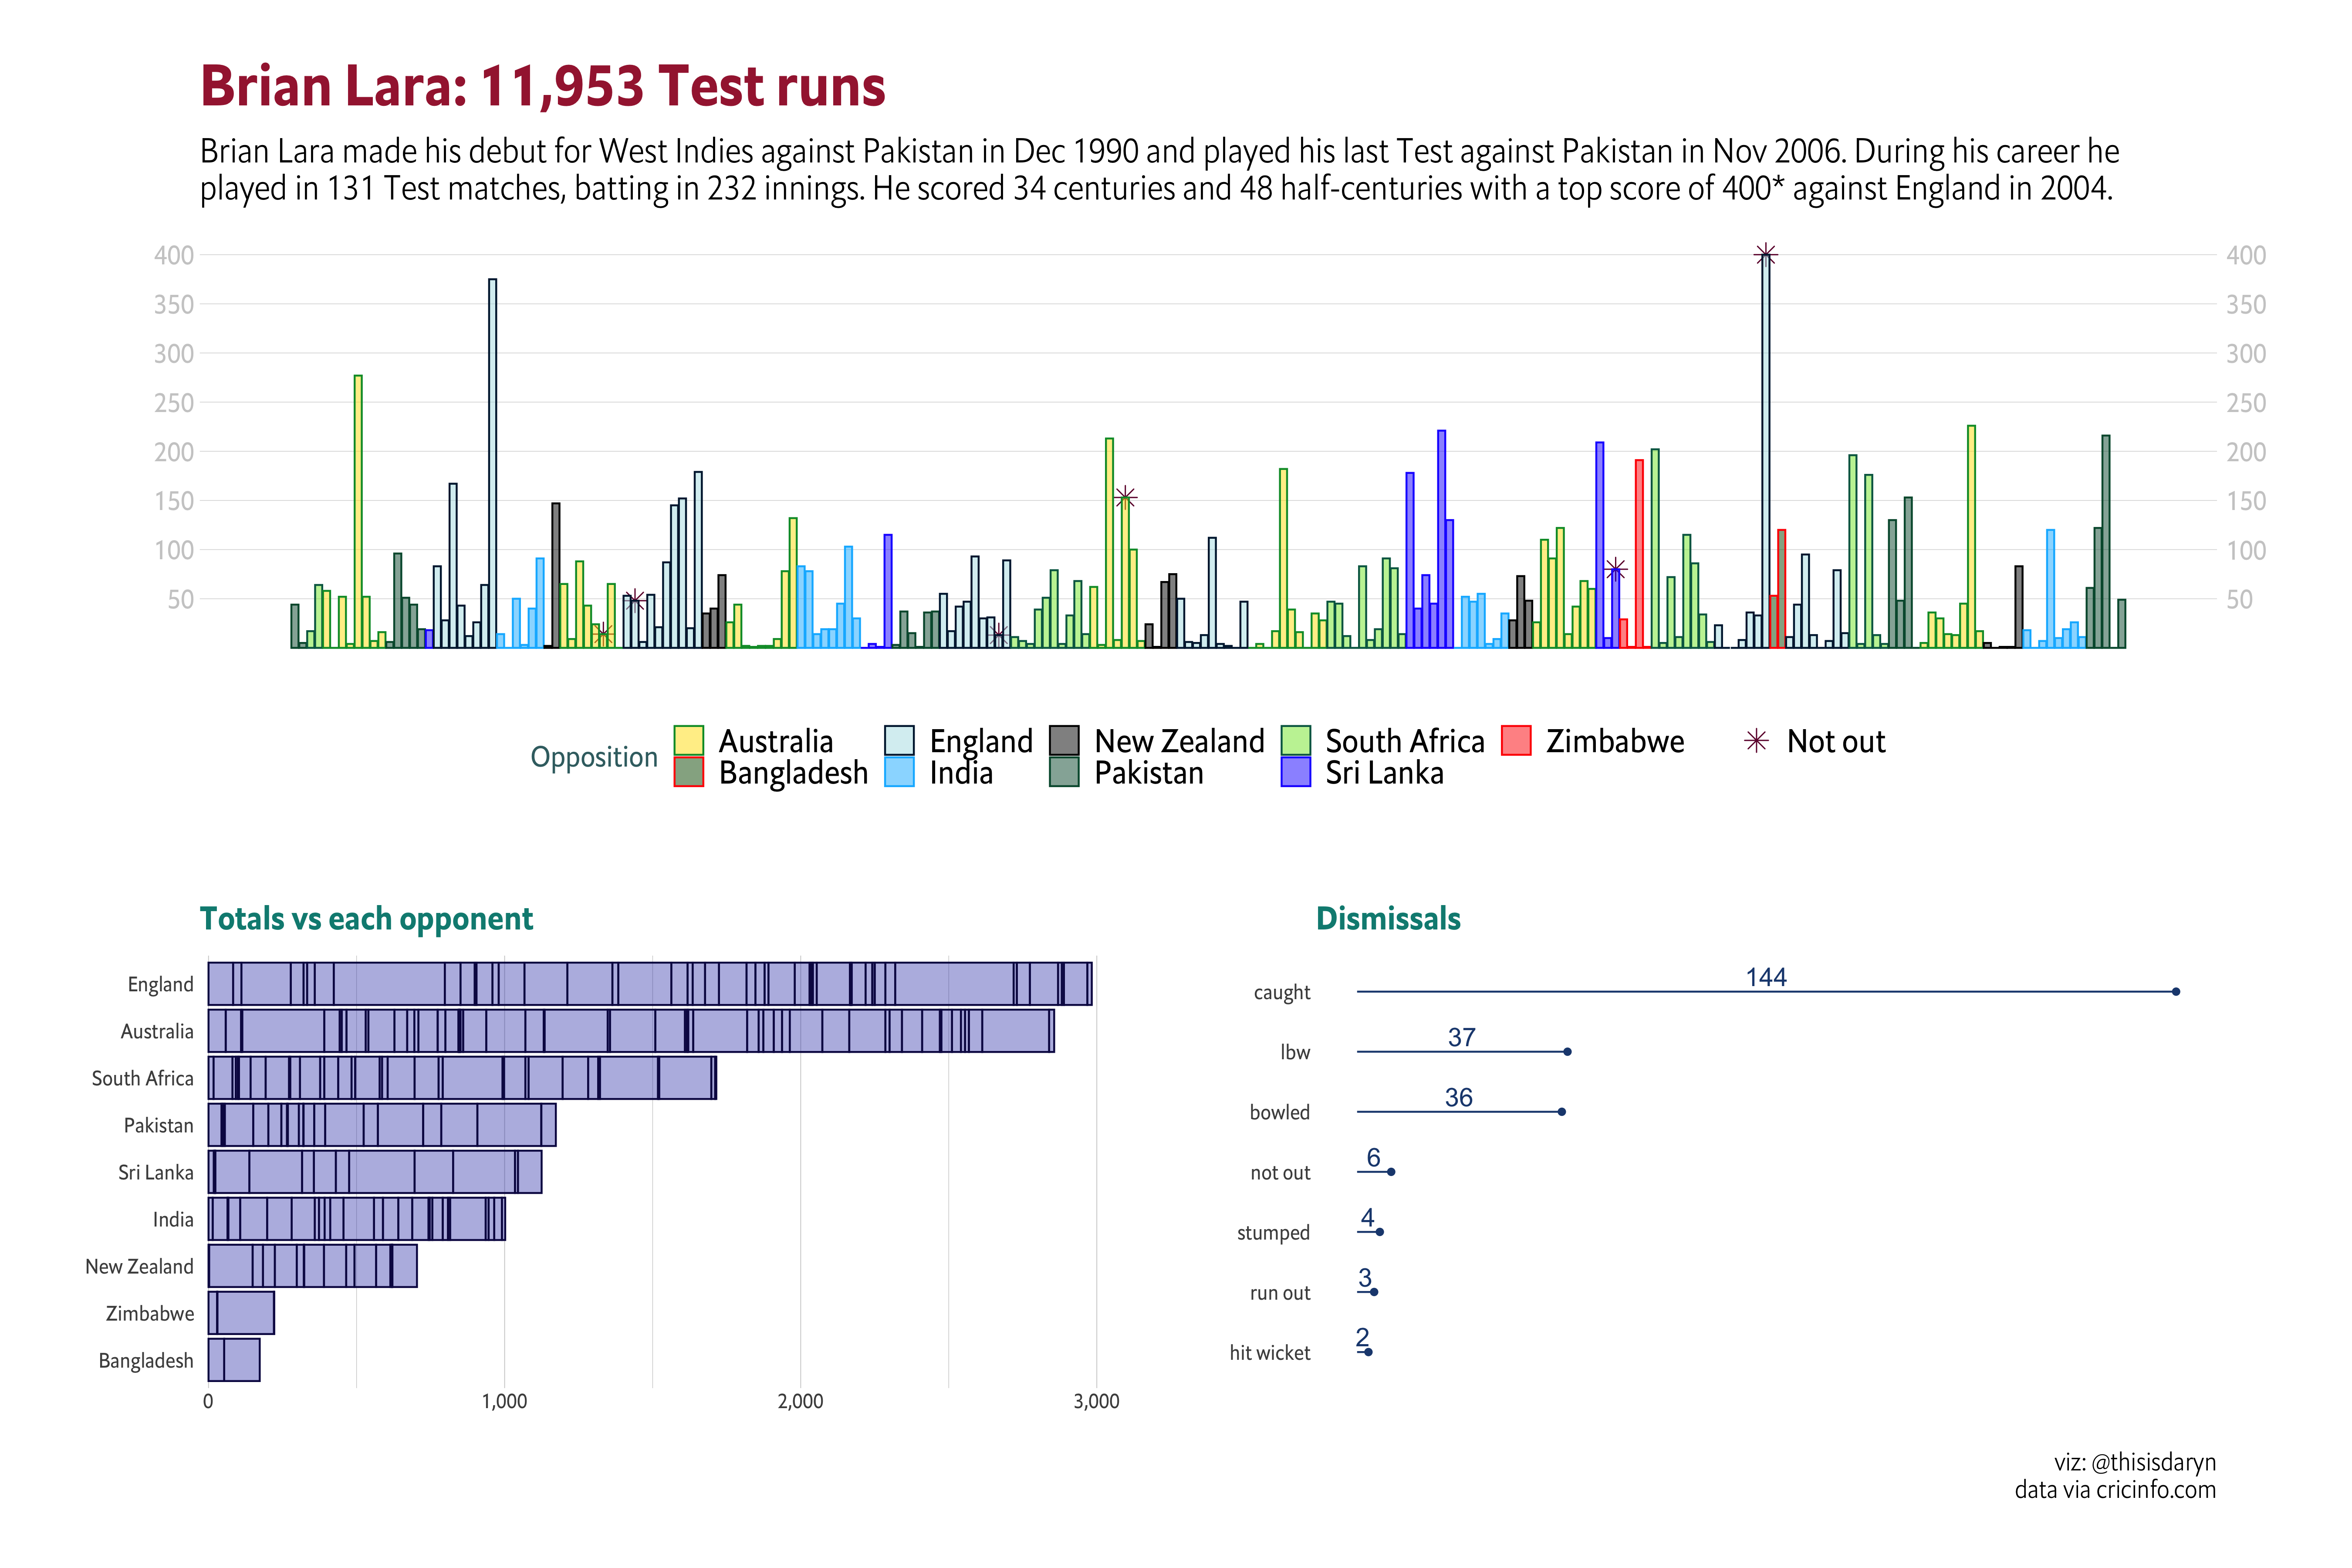Click the England totals bar

coord(650,984)
